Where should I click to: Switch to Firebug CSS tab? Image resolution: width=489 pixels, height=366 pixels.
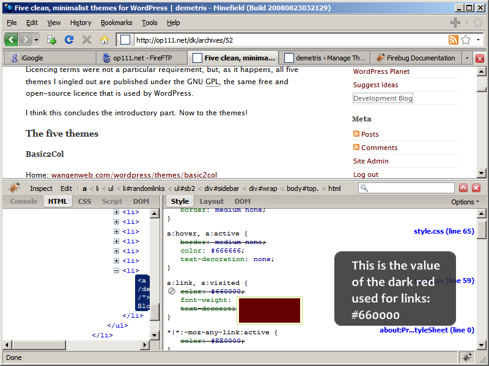coord(84,201)
